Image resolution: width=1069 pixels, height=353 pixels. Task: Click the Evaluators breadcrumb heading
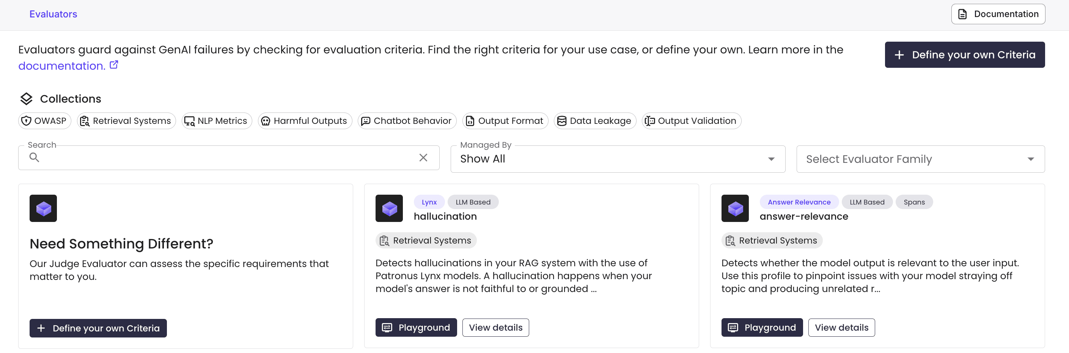[x=53, y=14]
